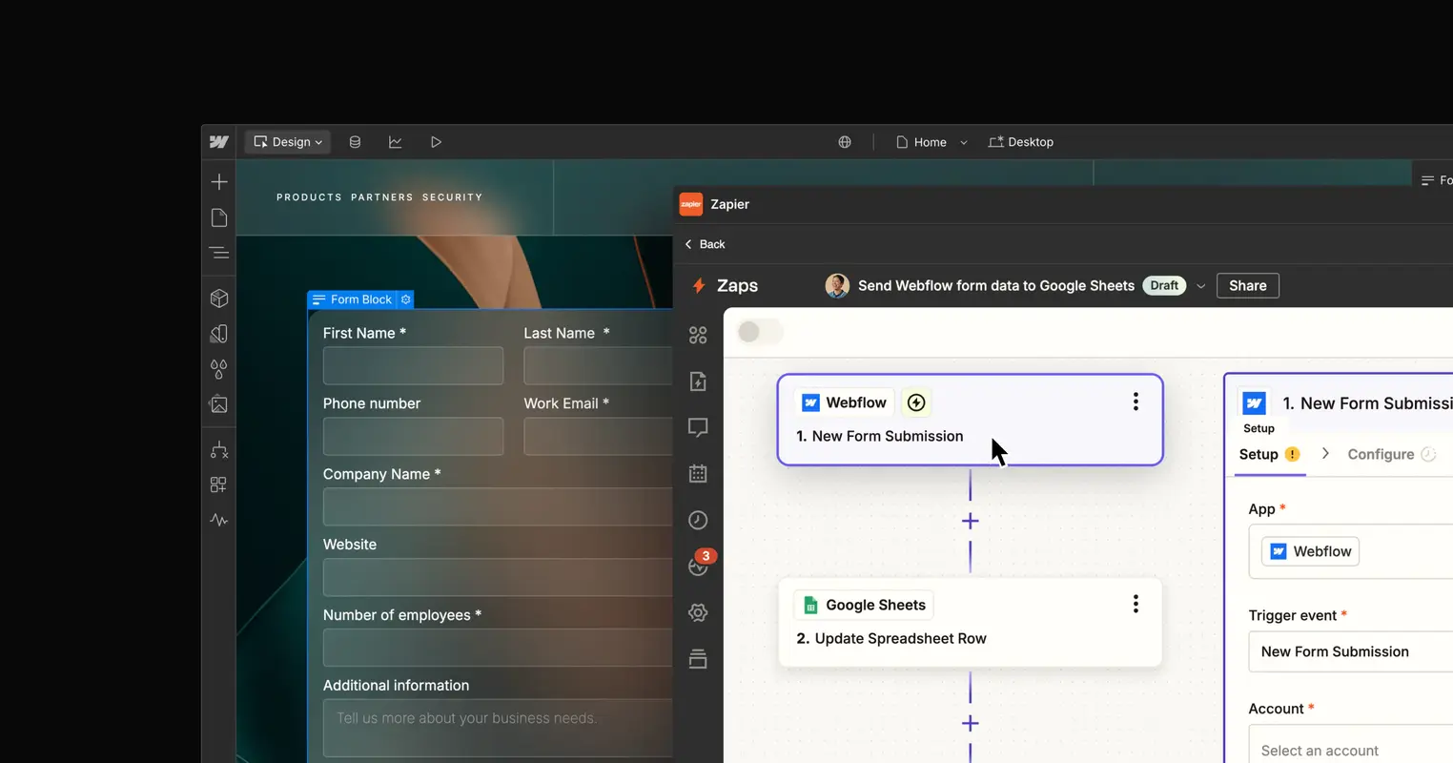1453x763 pixels.
Task: Open the Webflow step's three-dot menu
Action: pos(1135,402)
